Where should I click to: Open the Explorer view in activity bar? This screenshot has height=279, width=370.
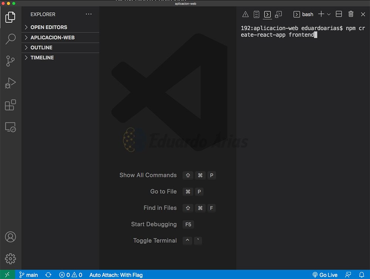pos(10,17)
